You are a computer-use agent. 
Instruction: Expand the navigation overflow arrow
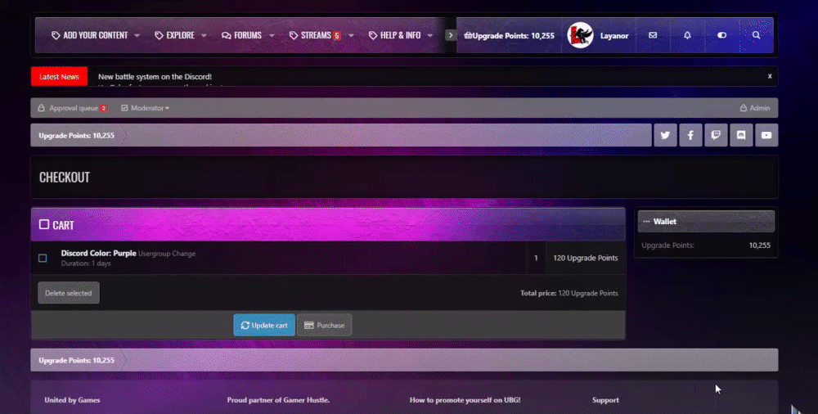click(x=451, y=35)
